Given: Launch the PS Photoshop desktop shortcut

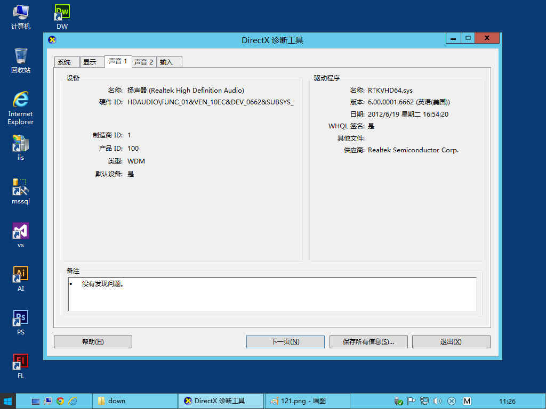Looking at the screenshot, I should click(21, 322).
